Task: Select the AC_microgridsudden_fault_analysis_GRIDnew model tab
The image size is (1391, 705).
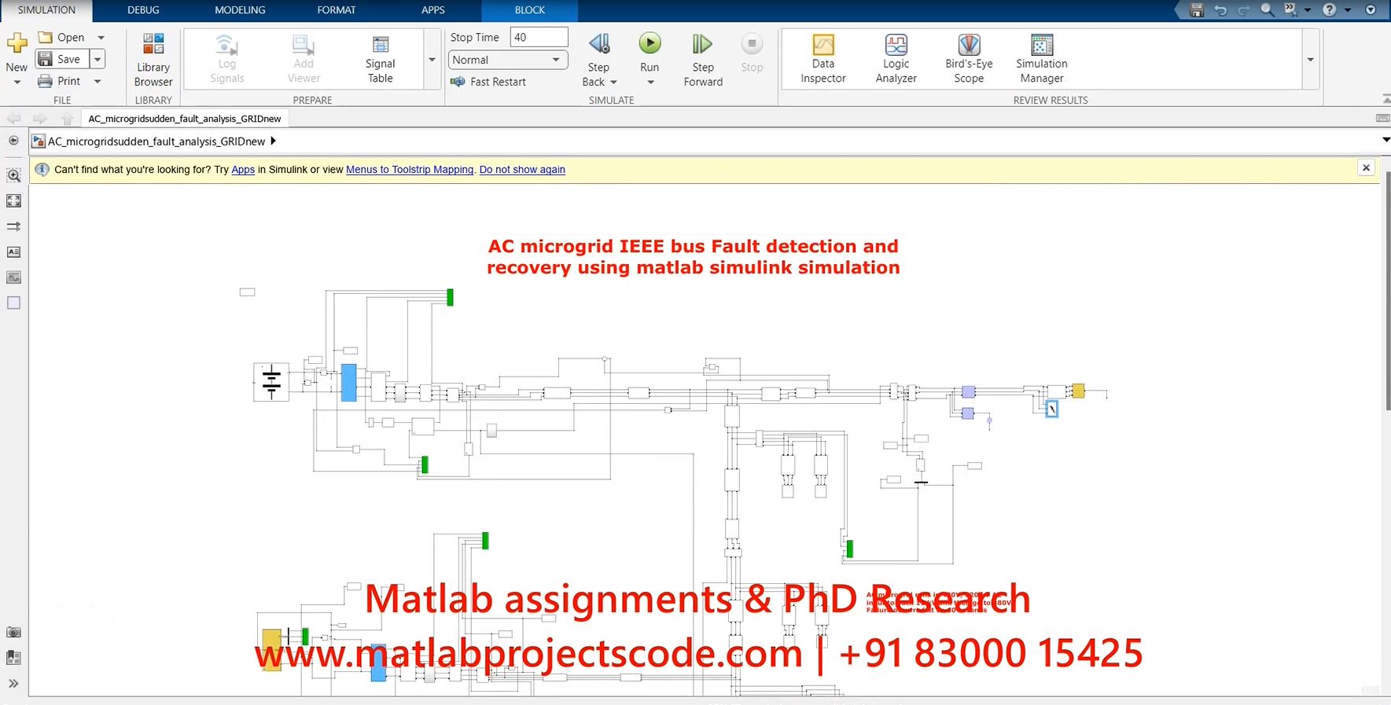Action: [185, 119]
